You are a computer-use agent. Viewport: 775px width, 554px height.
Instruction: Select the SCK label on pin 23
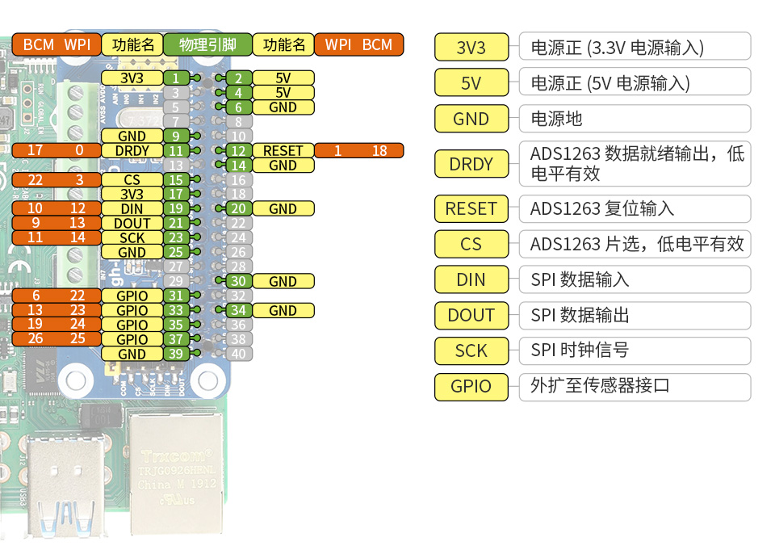point(132,237)
